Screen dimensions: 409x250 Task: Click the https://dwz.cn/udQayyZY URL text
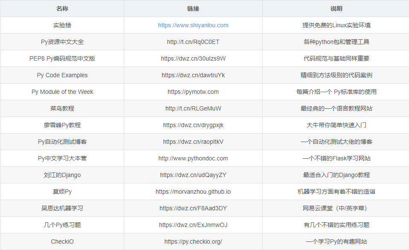[193, 175]
